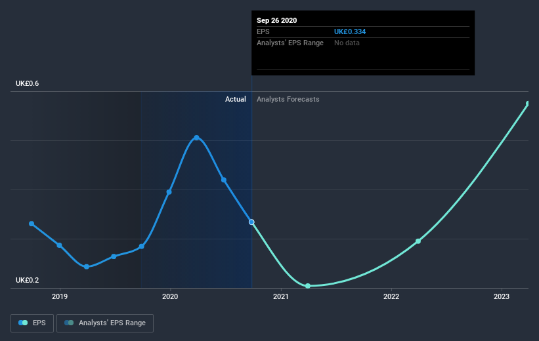Click the Actual section label
The height and width of the screenshot is (341, 539).
tap(236, 99)
